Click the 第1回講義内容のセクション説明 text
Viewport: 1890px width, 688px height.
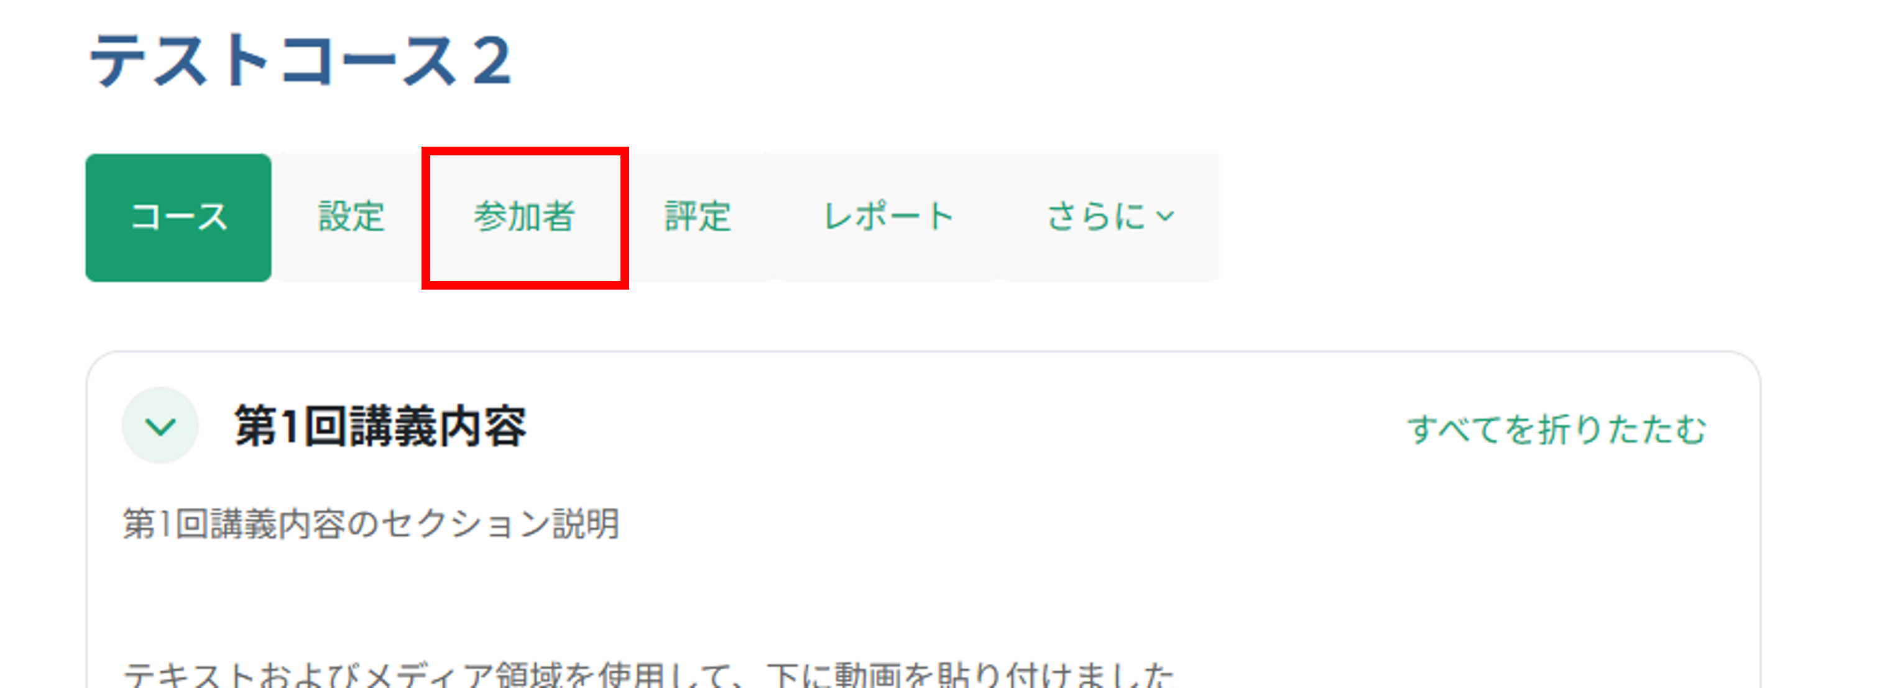(x=371, y=525)
